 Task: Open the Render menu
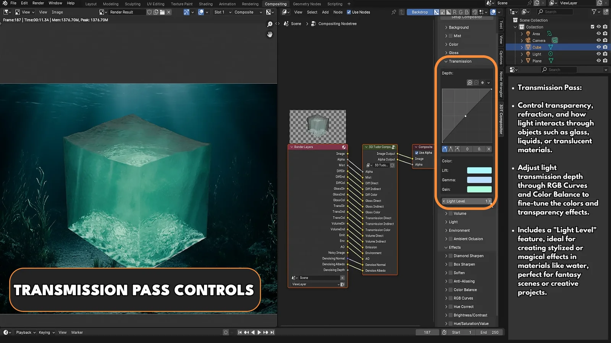pyautogui.click(x=38, y=3)
